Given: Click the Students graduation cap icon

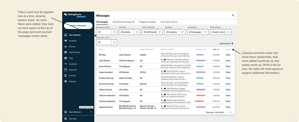Looking at the screenshot, I should pos(65,41).
